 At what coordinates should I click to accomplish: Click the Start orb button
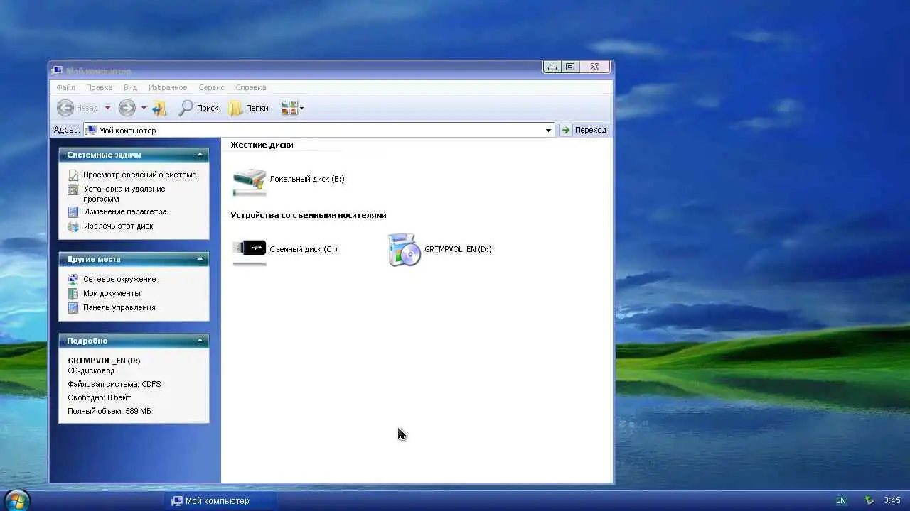pos(16,500)
